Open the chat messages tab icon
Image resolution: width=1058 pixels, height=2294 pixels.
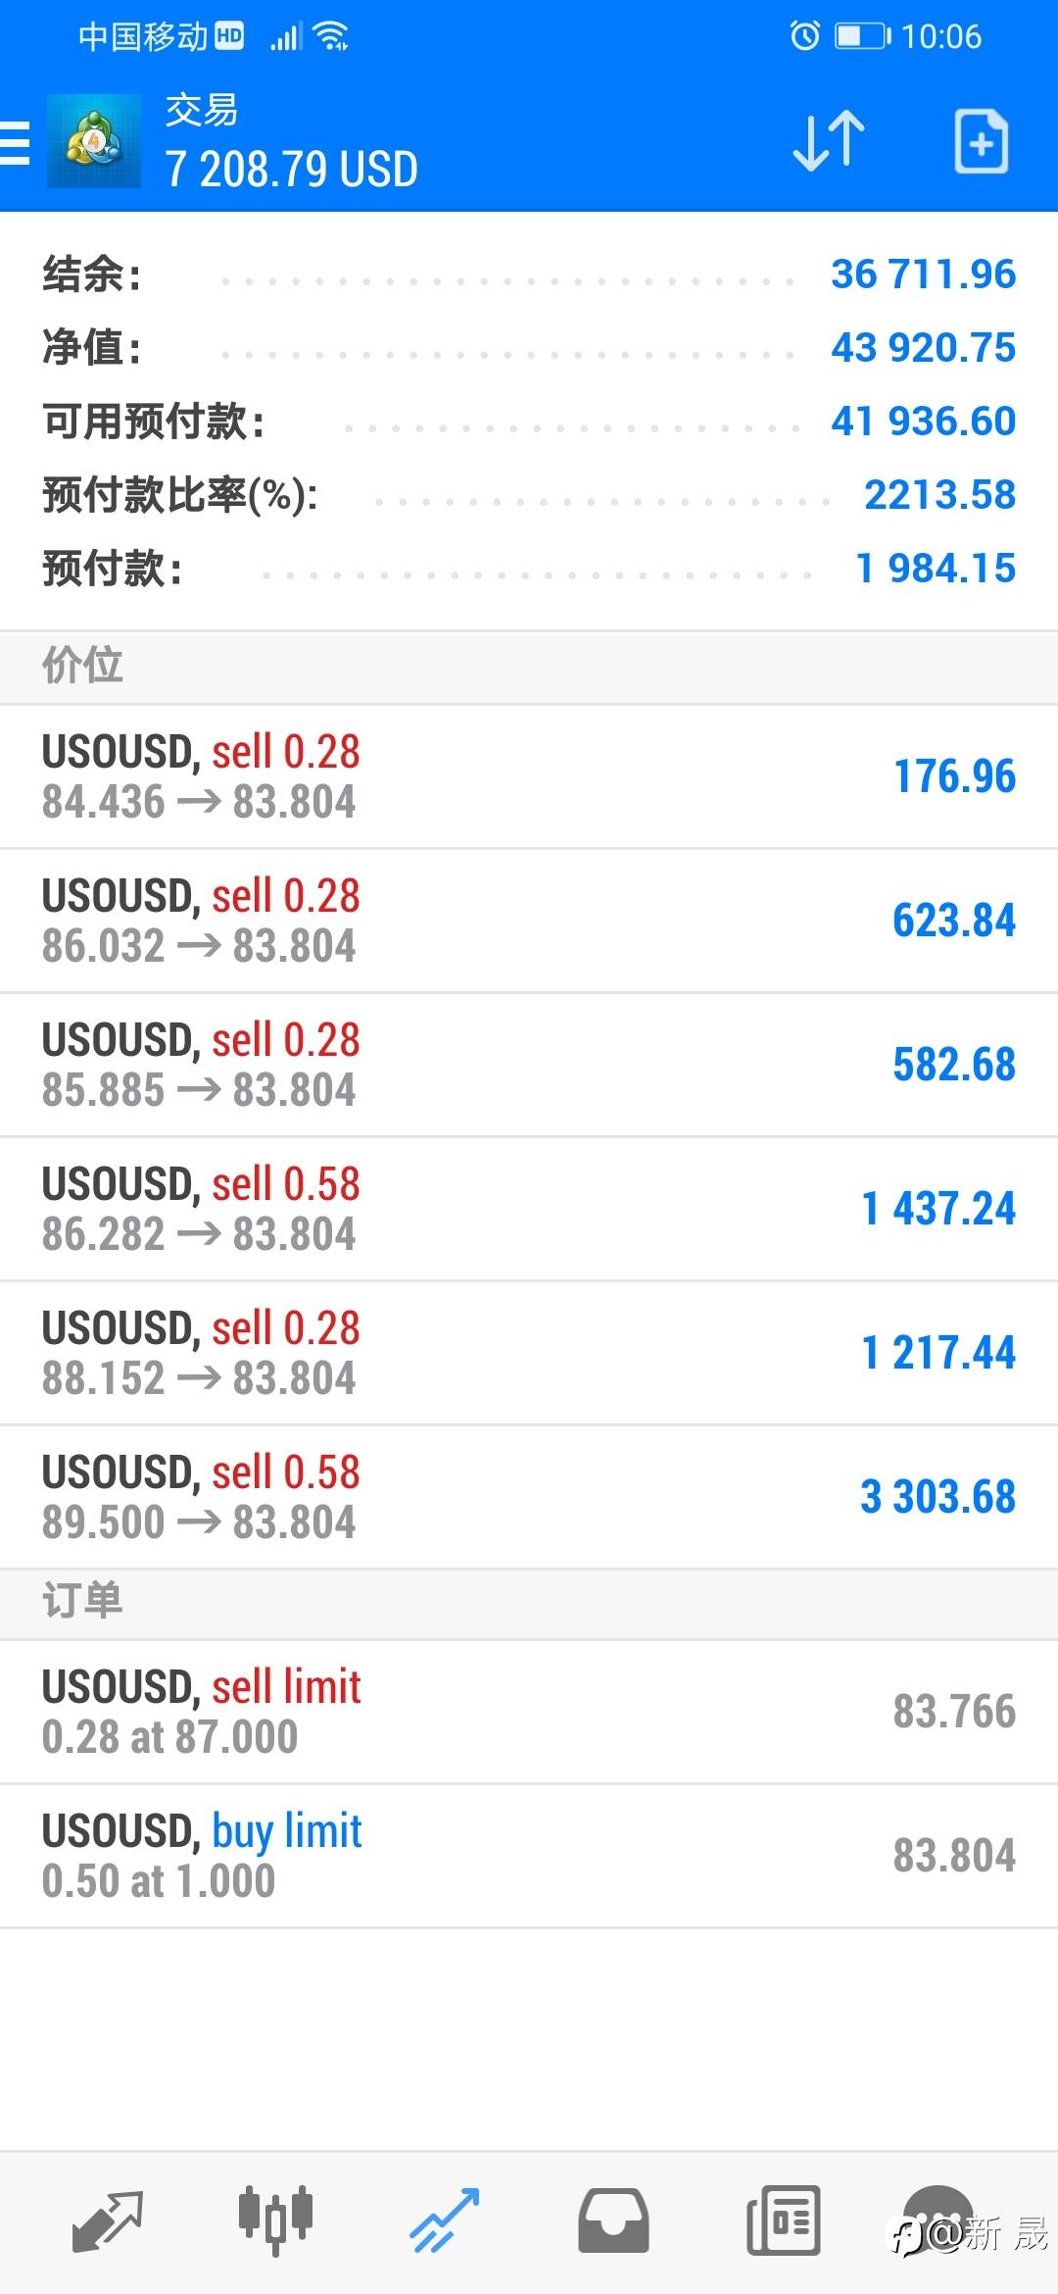tap(938, 2219)
